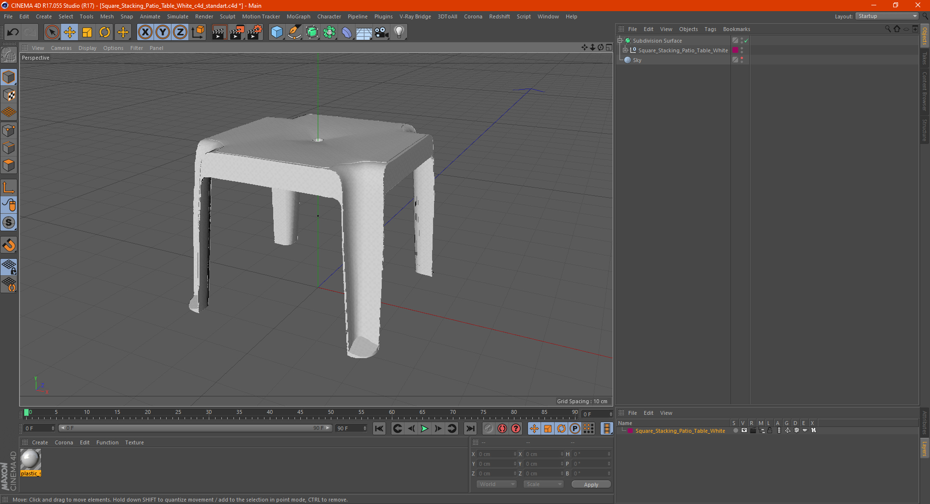Image resolution: width=930 pixels, height=504 pixels.
Task: Render the active view
Action: (x=219, y=32)
